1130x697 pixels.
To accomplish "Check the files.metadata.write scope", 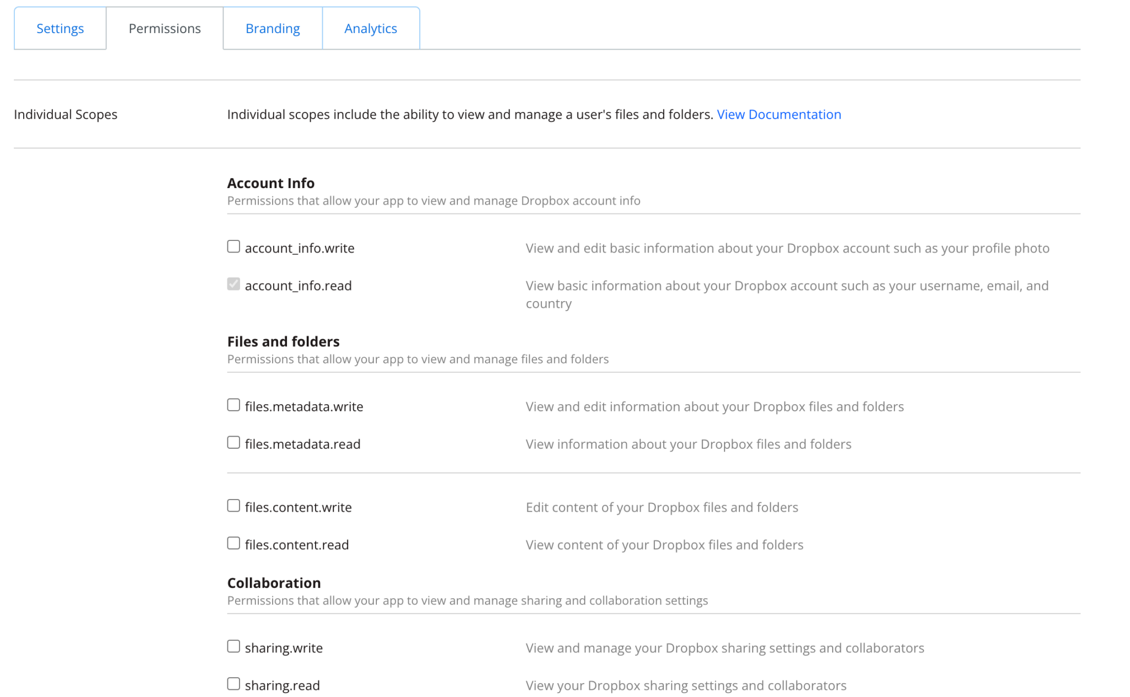I will click(233, 404).
